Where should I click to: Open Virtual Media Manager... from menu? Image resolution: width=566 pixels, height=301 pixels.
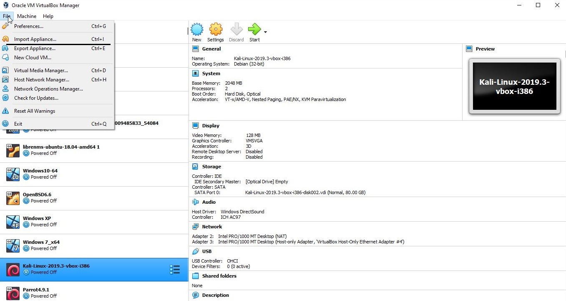[x=57, y=71]
